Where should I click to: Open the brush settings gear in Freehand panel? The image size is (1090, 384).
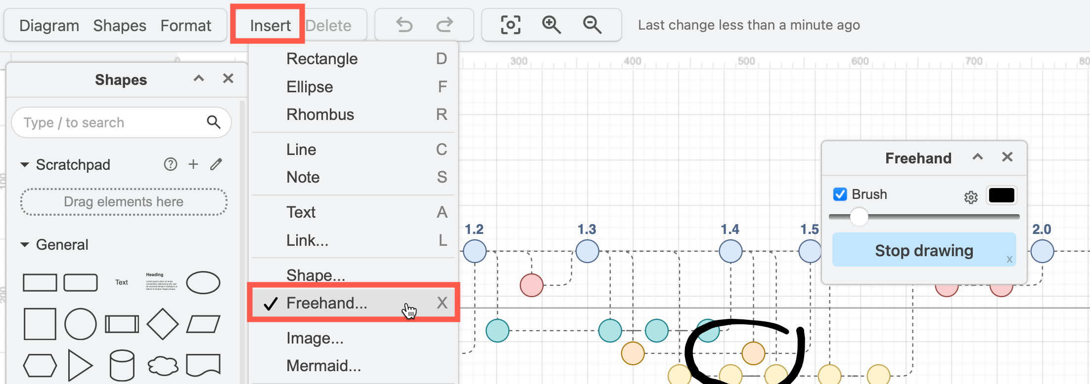pos(971,196)
